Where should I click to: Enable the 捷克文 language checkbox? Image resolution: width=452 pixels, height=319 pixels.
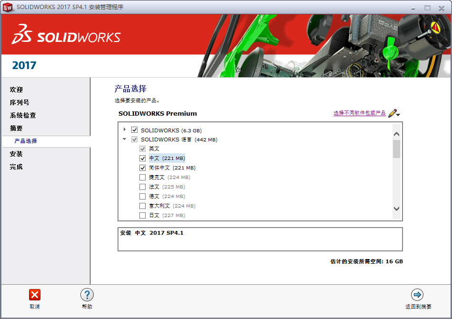(x=142, y=178)
